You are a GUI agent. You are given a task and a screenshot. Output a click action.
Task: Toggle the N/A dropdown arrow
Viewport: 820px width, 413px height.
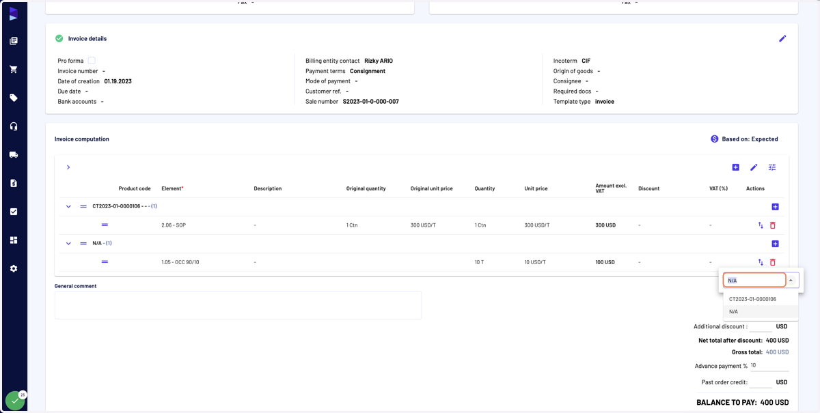[x=791, y=281]
